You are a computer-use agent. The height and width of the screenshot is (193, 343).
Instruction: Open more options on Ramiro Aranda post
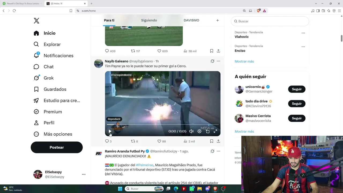click(218, 151)
